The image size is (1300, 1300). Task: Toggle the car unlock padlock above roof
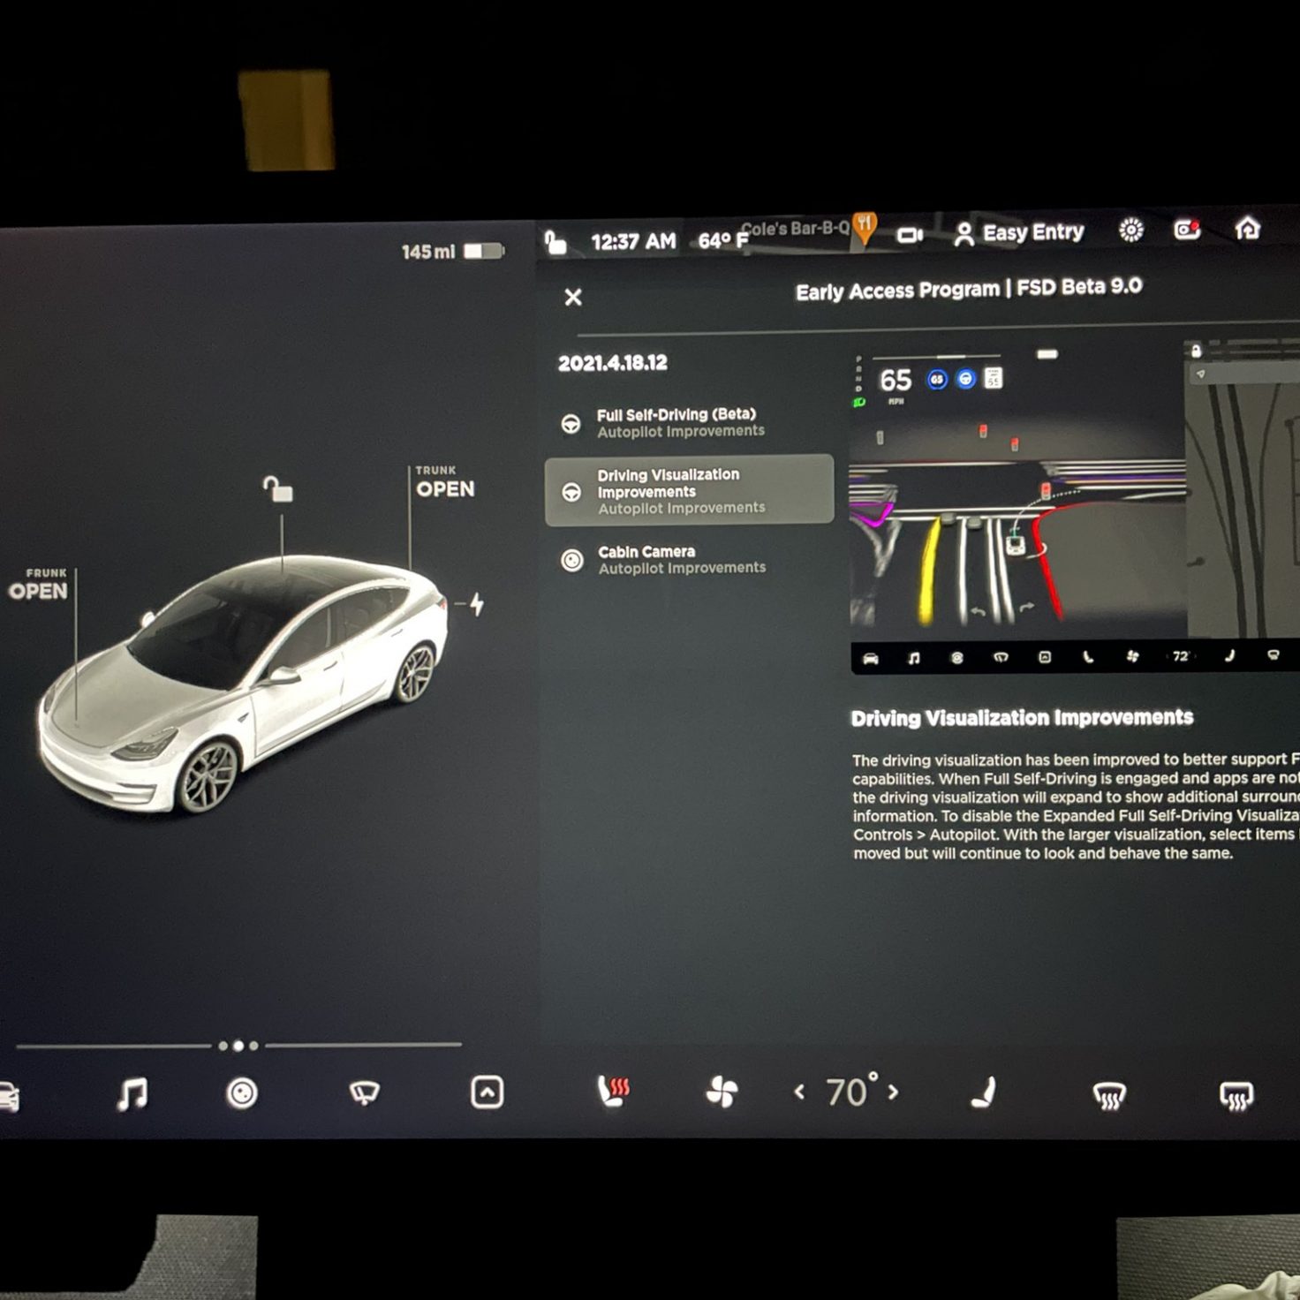pyautogui.click(x=278, y=488)
